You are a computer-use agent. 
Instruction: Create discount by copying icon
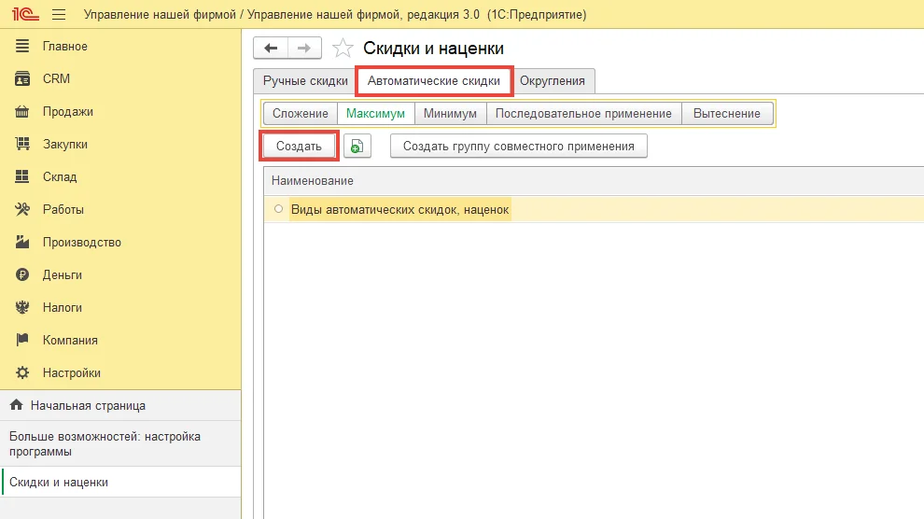357,147
